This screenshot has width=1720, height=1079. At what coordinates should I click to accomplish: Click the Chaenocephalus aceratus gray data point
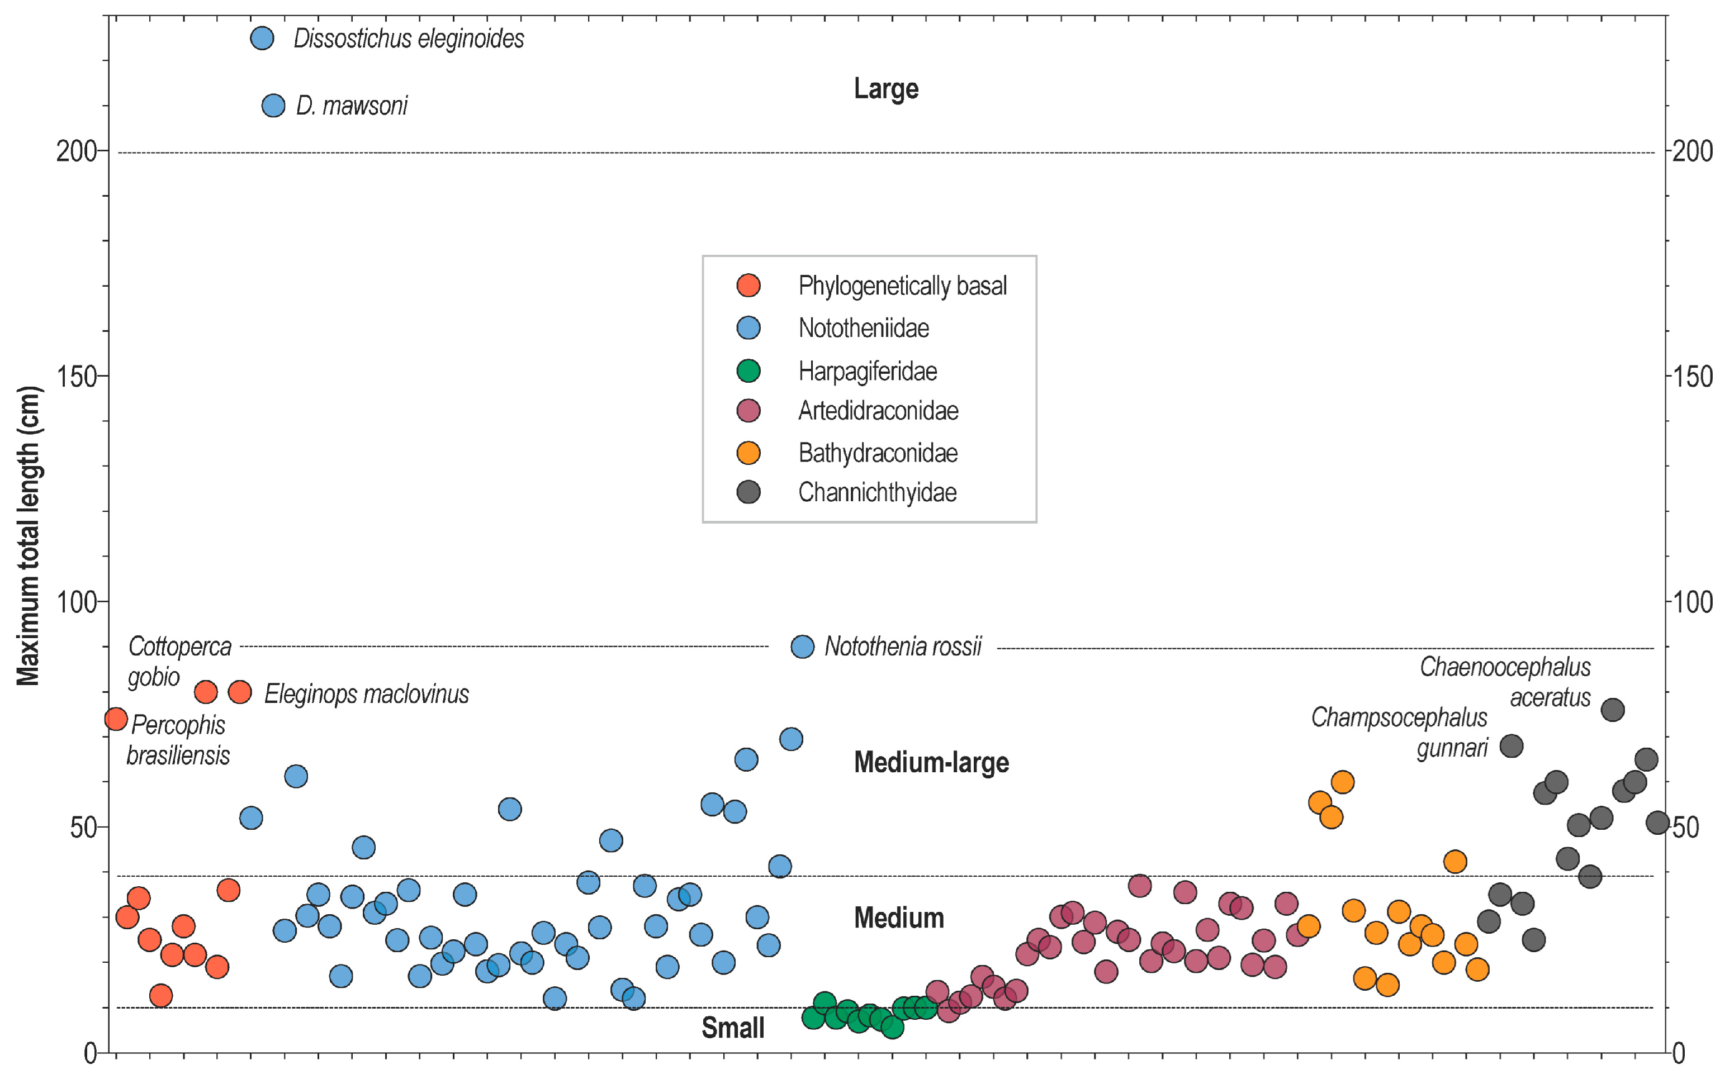tap(1612, 710)
